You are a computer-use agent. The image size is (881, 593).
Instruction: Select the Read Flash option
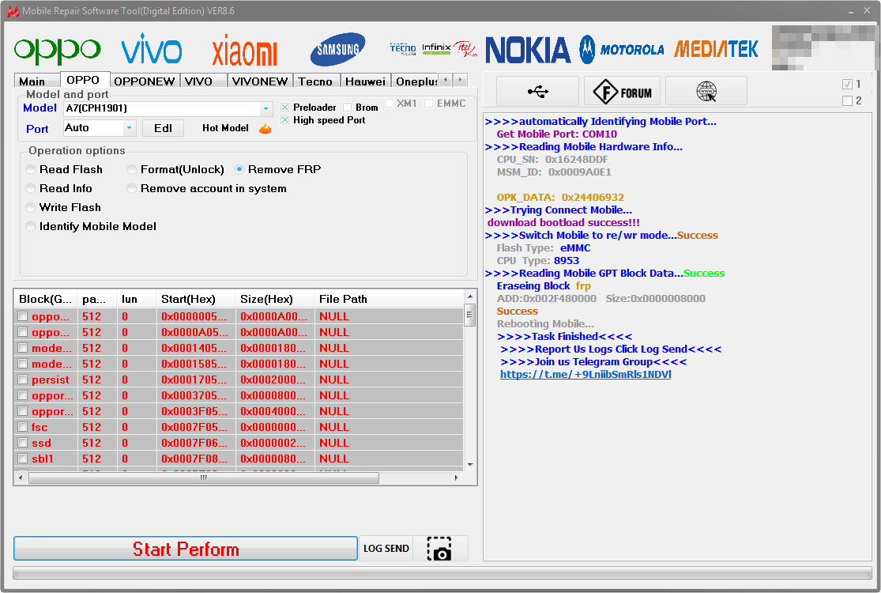tap(31, 170)
